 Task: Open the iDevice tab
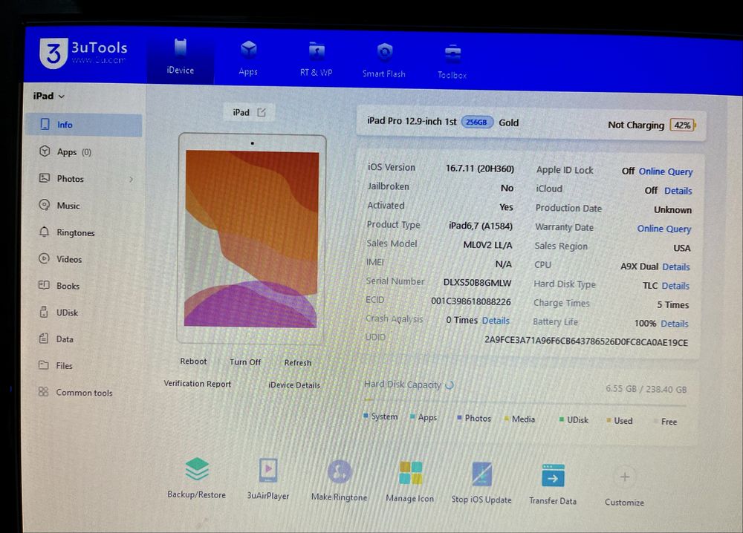[x=180, y=57]
